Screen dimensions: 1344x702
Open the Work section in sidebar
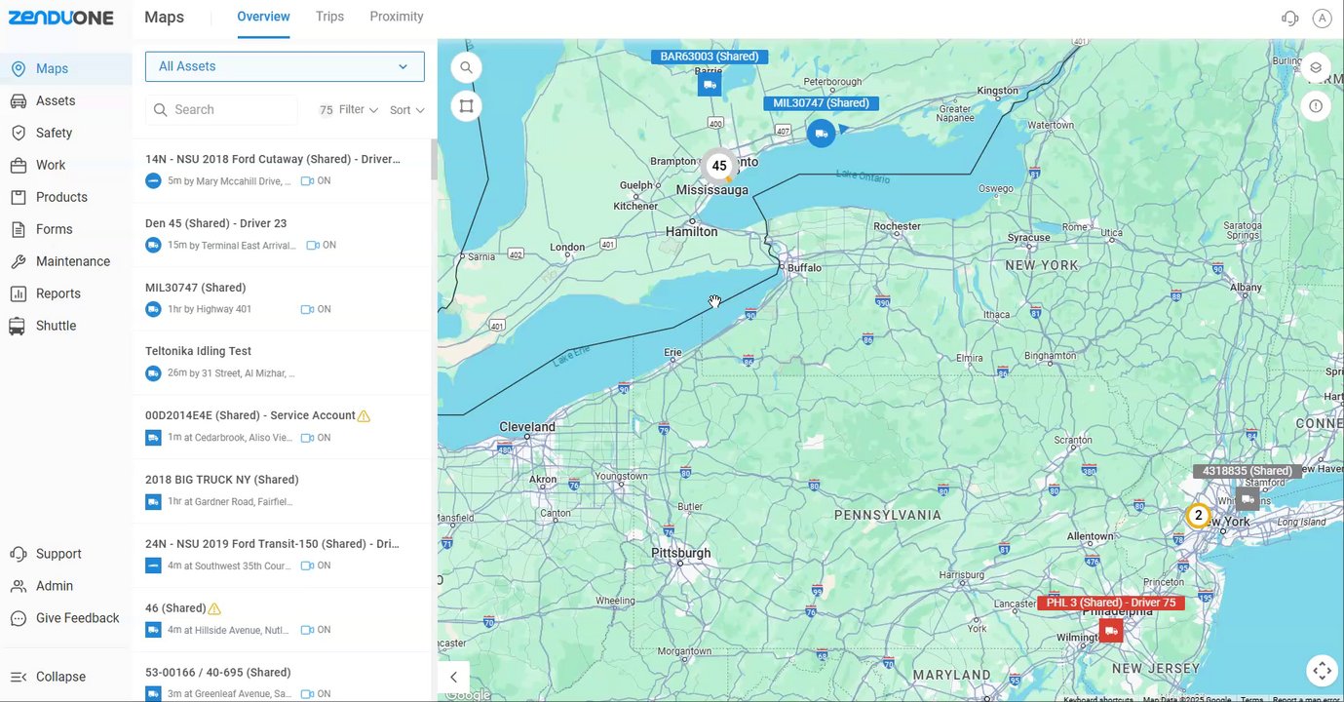pos(65,165)
